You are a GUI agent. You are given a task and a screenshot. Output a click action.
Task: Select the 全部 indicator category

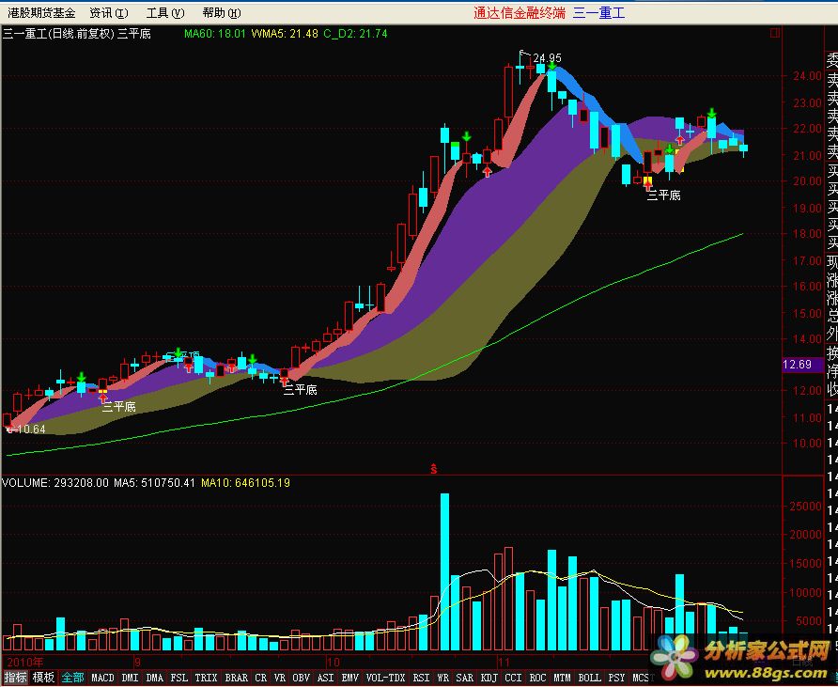72,678
